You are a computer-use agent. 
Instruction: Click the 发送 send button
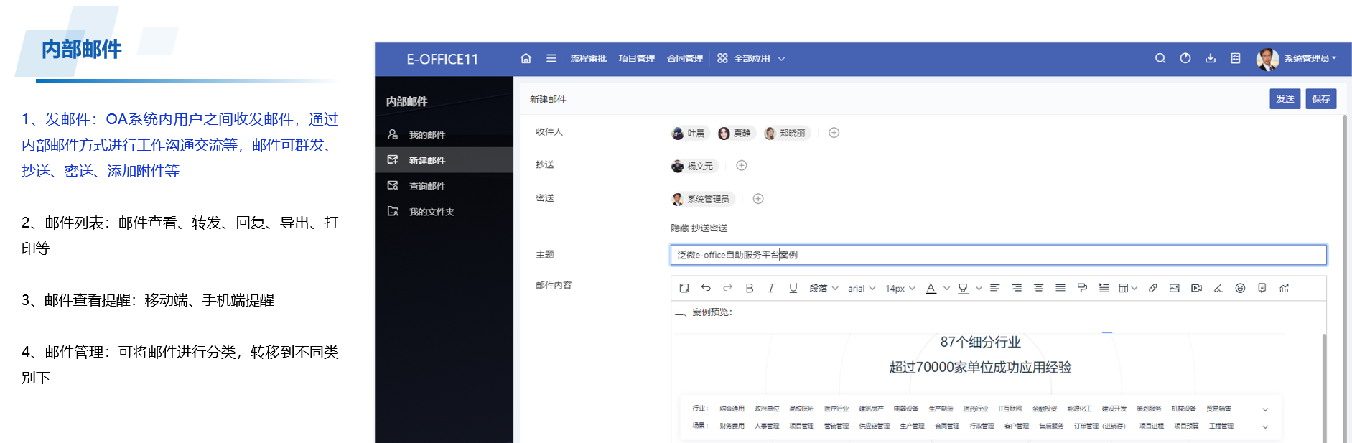coord(1285,99)
